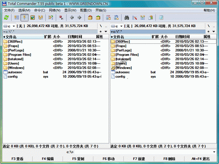Open the 开始(S) menu
This screenshot has height=164, width=219.
click(x=101, y=10)
